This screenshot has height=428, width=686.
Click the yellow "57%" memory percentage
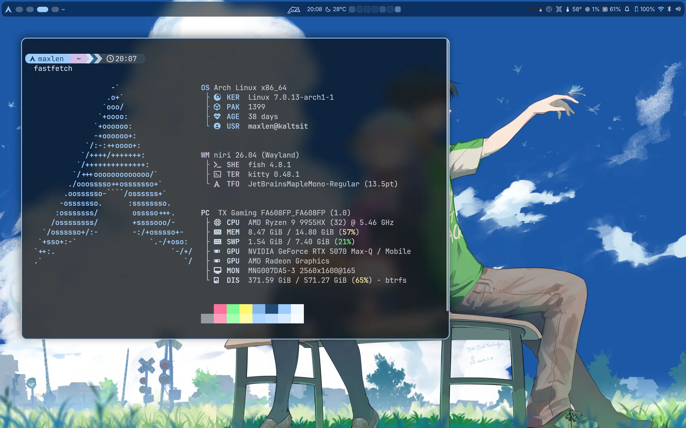(349, 232)
